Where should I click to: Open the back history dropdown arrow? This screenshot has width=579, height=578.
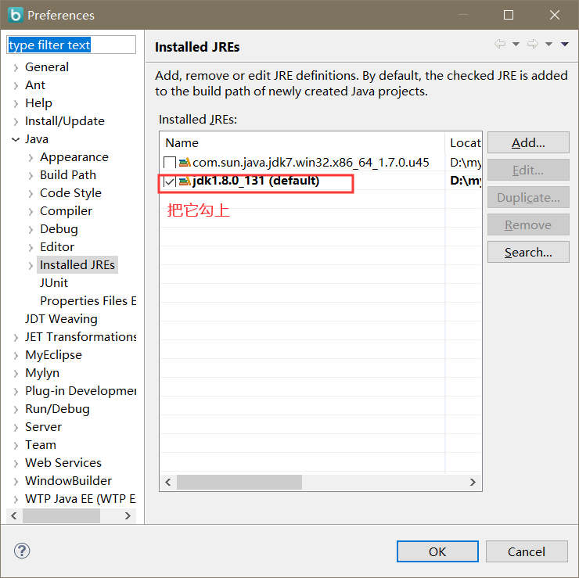tap(516, 45)
